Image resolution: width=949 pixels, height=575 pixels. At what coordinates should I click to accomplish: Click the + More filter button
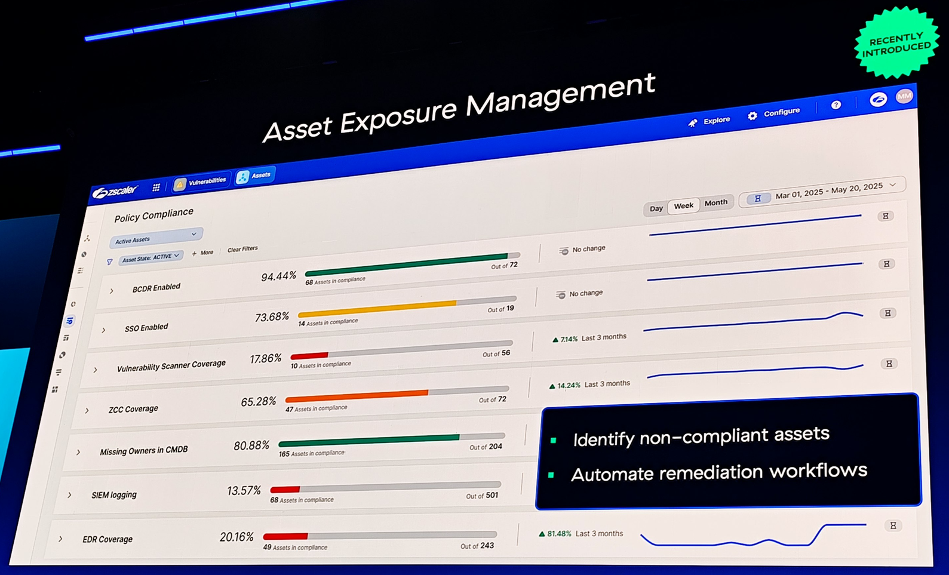coord(202,253)
